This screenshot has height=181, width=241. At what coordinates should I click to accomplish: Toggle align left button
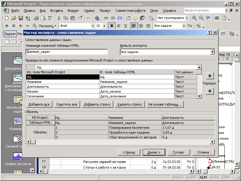[x=134, y=26]
